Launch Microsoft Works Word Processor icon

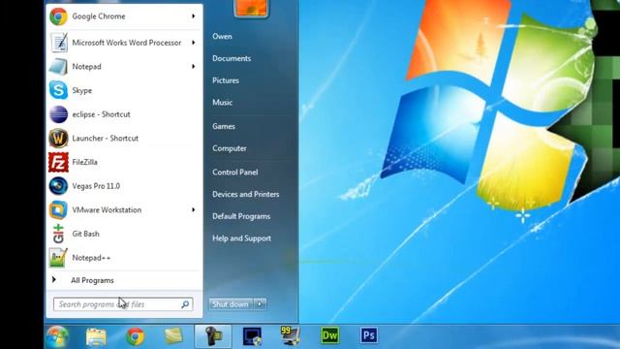tap(59, 43)
